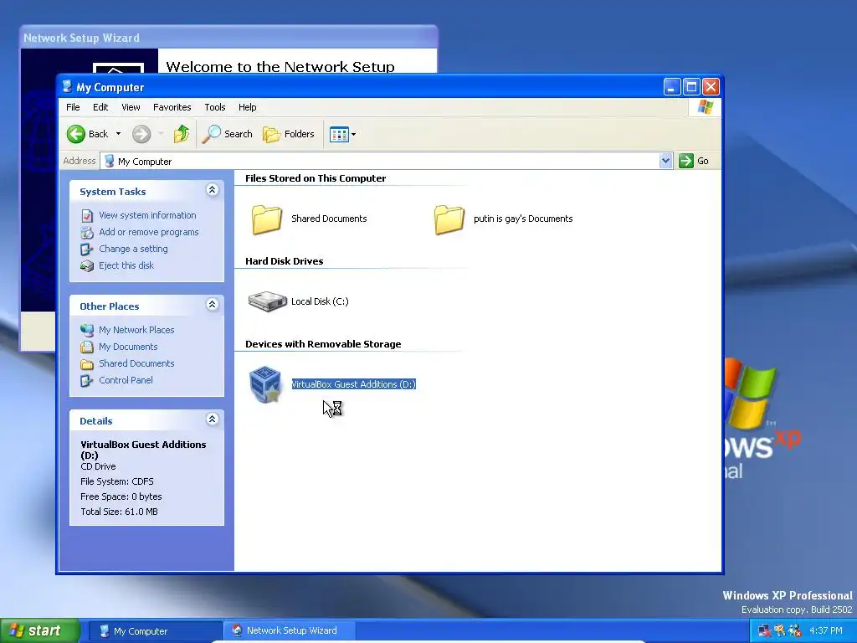Open My Network Places link
The width and height of the screenshot is (857, 643).
click(136, 330)
